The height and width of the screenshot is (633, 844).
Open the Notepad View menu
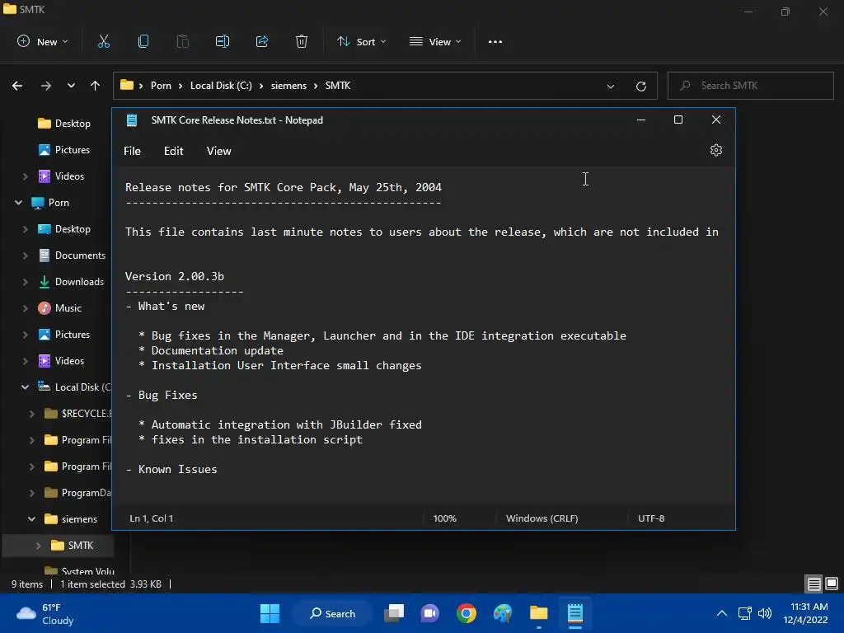pos(218,151)
